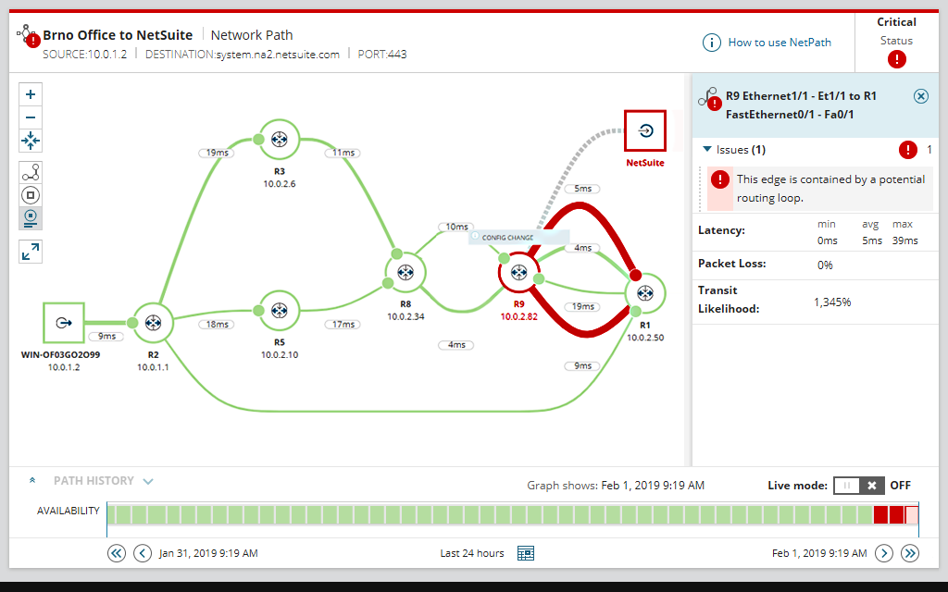The height and width of the screenshot is (592, 948).
Task: Select node R9 in the network path
Action: coord(519,272)
